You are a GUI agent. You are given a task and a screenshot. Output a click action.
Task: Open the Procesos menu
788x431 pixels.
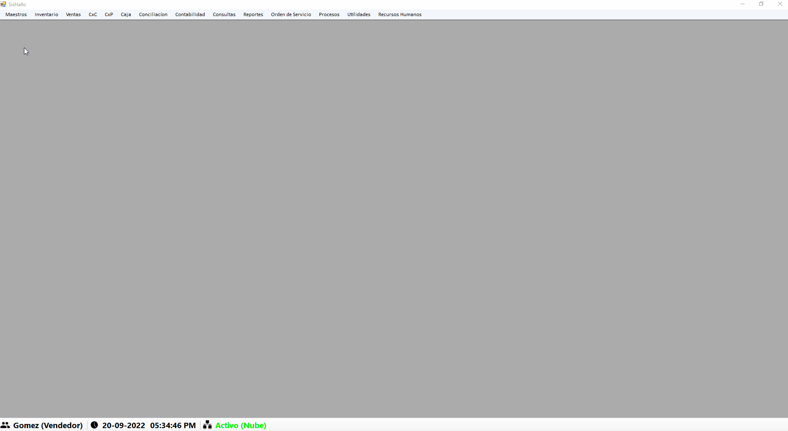coord(329,14)
